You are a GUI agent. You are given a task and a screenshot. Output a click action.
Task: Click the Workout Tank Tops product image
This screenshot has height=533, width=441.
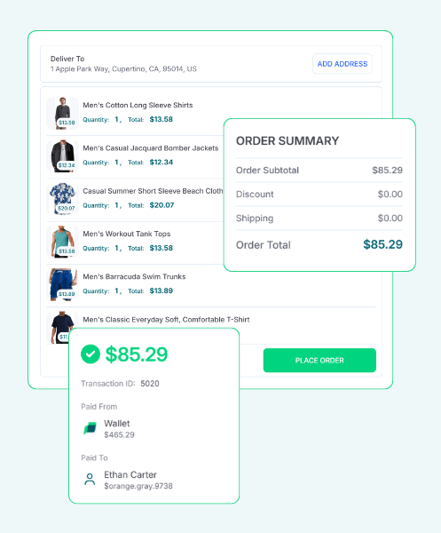62,242
